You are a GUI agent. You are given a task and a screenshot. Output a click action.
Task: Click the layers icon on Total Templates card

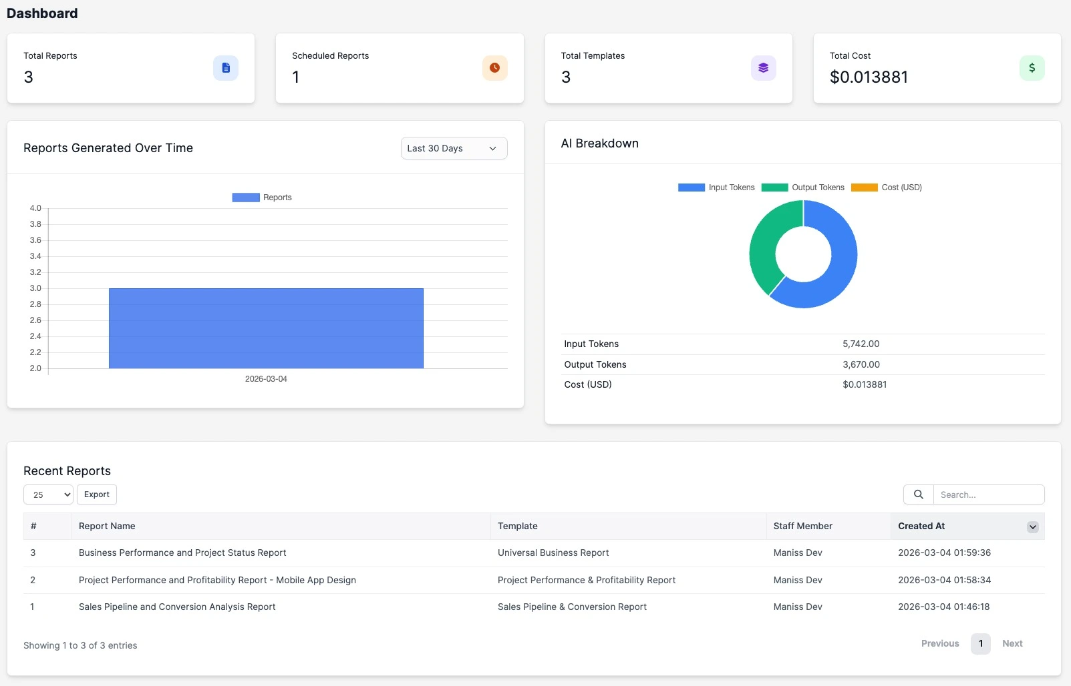tap(764, 67)
